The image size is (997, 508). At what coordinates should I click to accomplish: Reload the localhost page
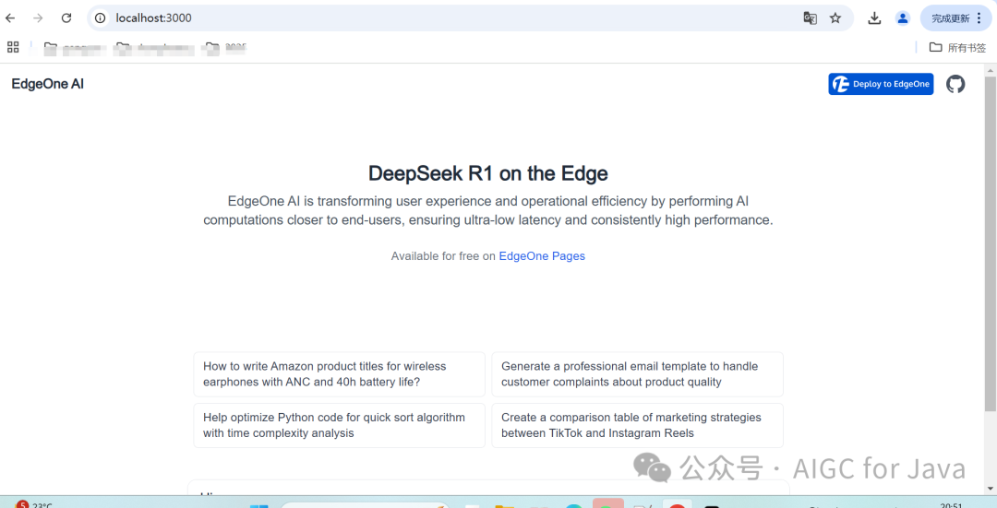66,18
